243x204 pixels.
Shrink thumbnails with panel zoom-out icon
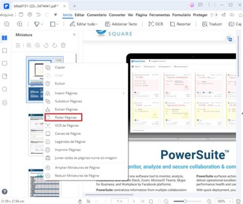click(37, 45)
